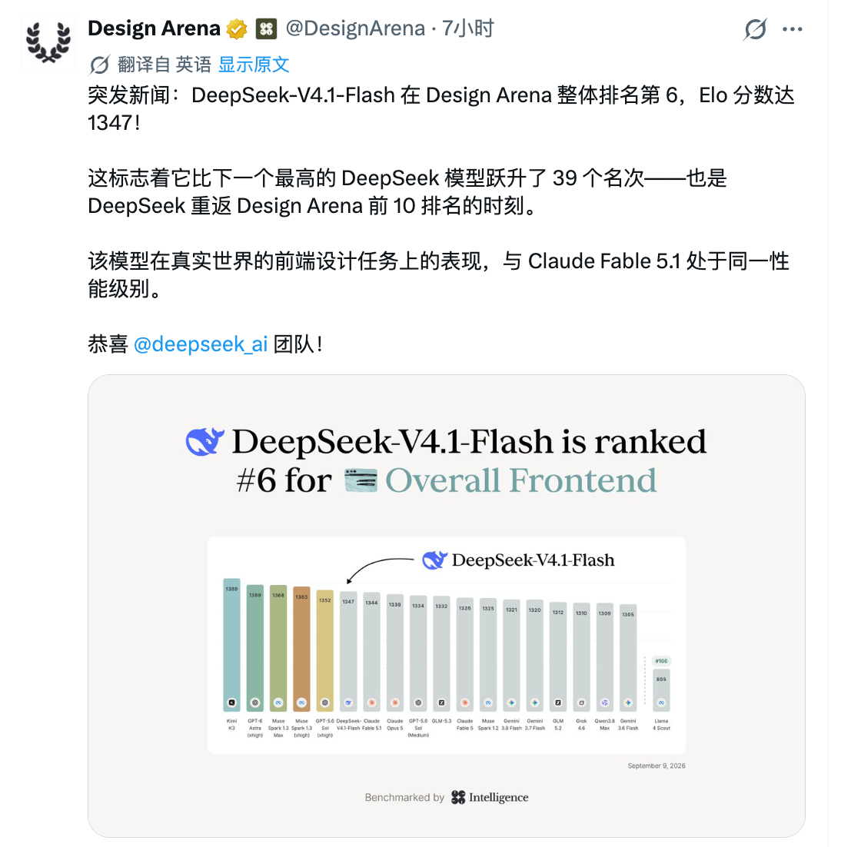Open the ranking chart image
The height and width of the screenshot is (847, 861).
[x=447, y=606]
